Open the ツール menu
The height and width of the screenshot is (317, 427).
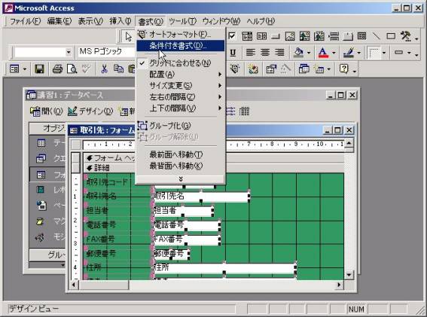coord(182,21)
